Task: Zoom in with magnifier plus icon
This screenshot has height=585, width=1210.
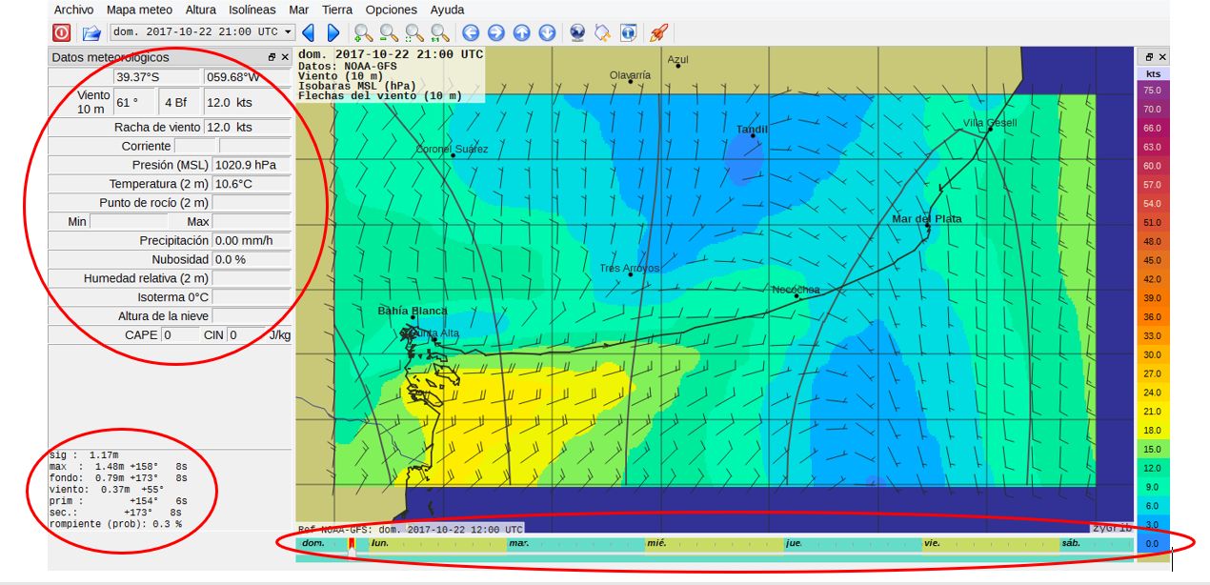Action: pyautogui.click(x=364, y=33)
